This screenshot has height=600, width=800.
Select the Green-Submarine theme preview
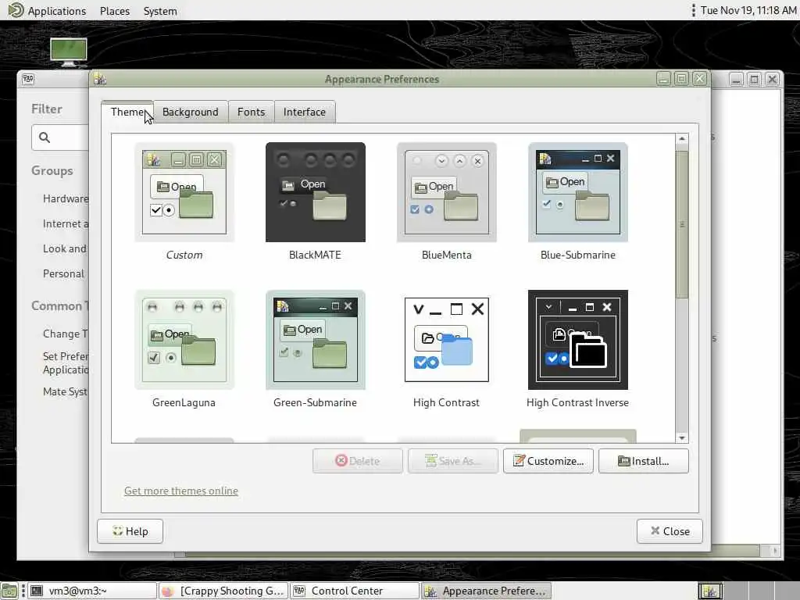[316, 340]
